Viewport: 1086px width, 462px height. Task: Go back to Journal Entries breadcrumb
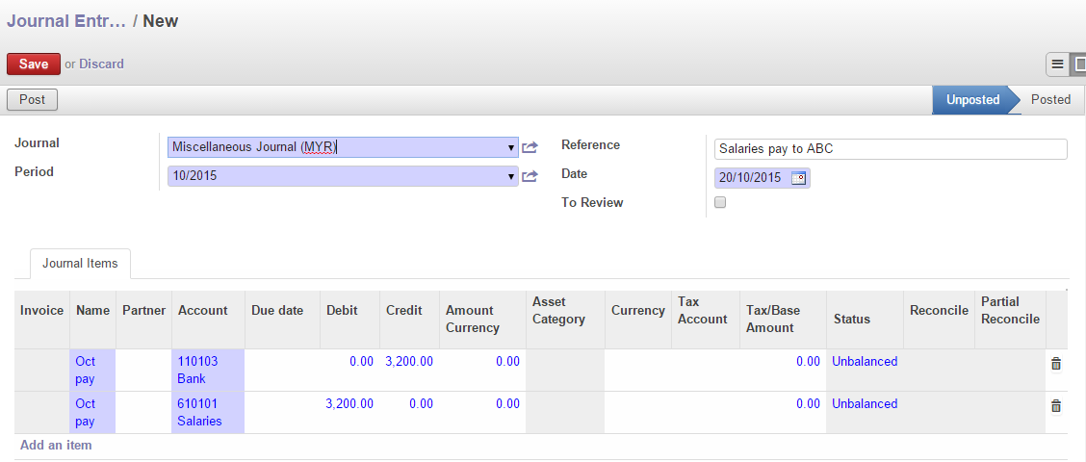click(66, 21)
